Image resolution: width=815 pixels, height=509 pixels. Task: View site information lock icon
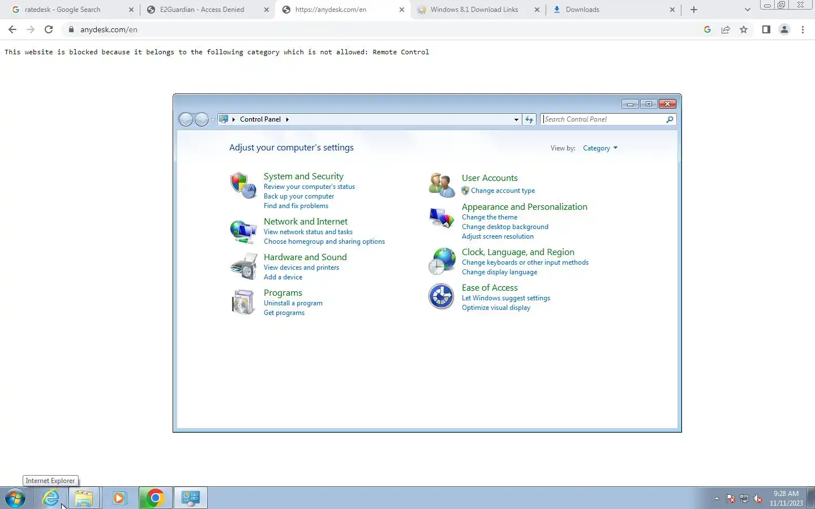[71, 29]
